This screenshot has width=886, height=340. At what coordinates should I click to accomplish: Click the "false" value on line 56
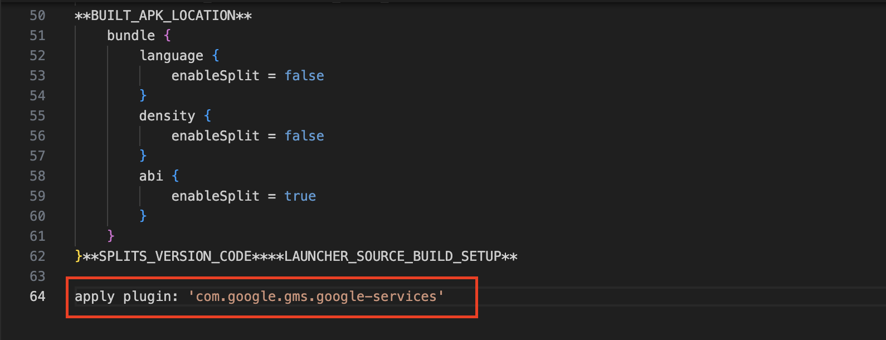tap(304, 136)
